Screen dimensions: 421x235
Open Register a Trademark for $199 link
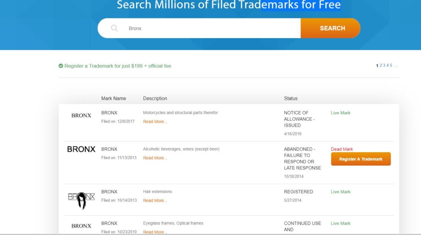(118, 66)
